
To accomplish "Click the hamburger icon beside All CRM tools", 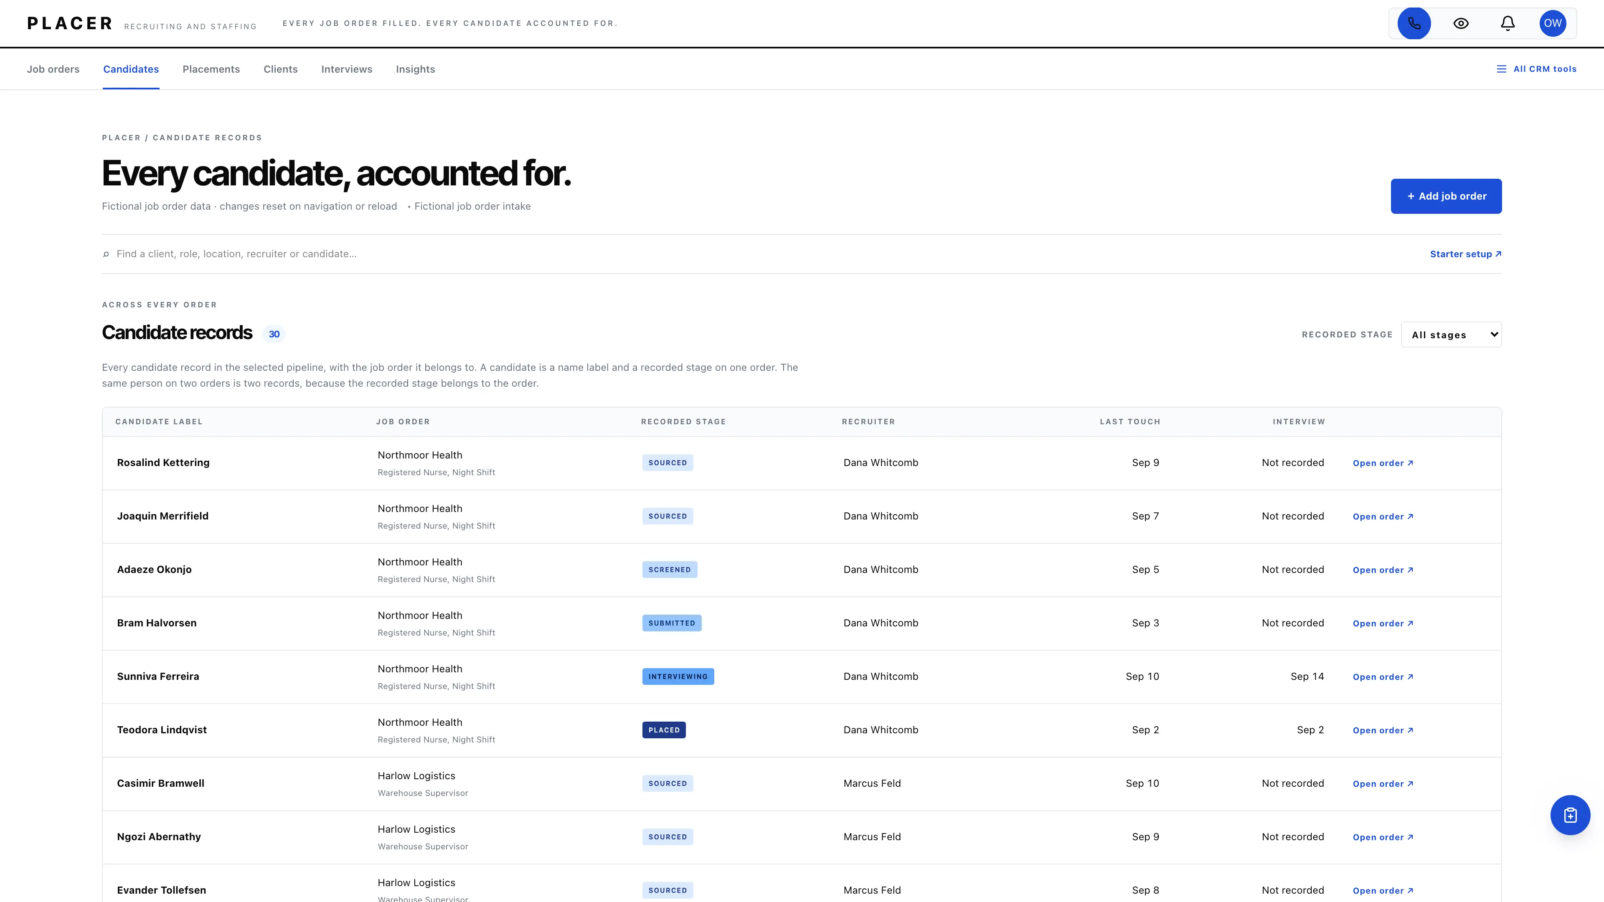I will click(x=1501, y=69).
